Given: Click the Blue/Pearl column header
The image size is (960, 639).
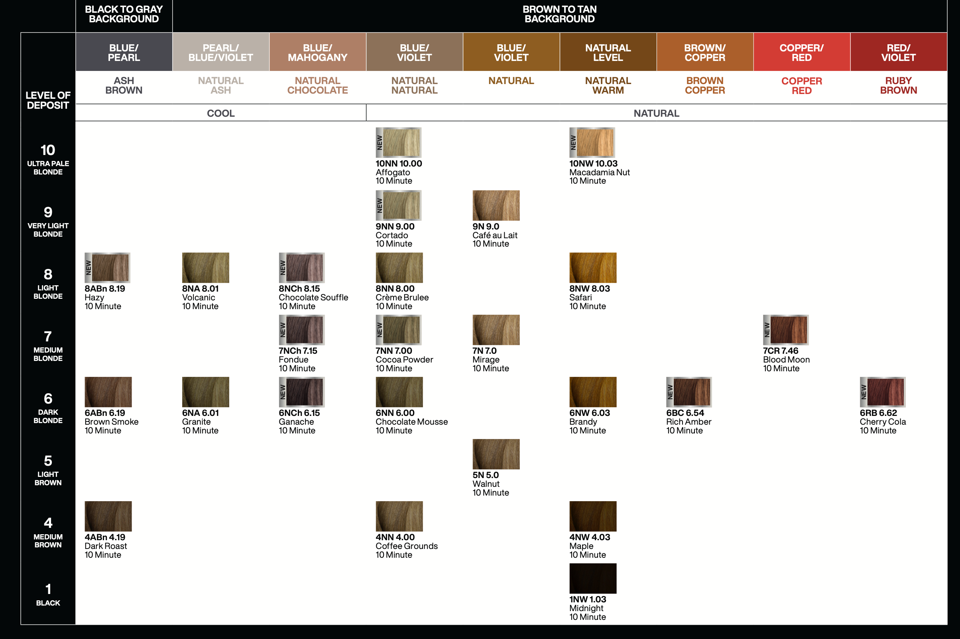Looking at the screenshot, I should [124, 52].
